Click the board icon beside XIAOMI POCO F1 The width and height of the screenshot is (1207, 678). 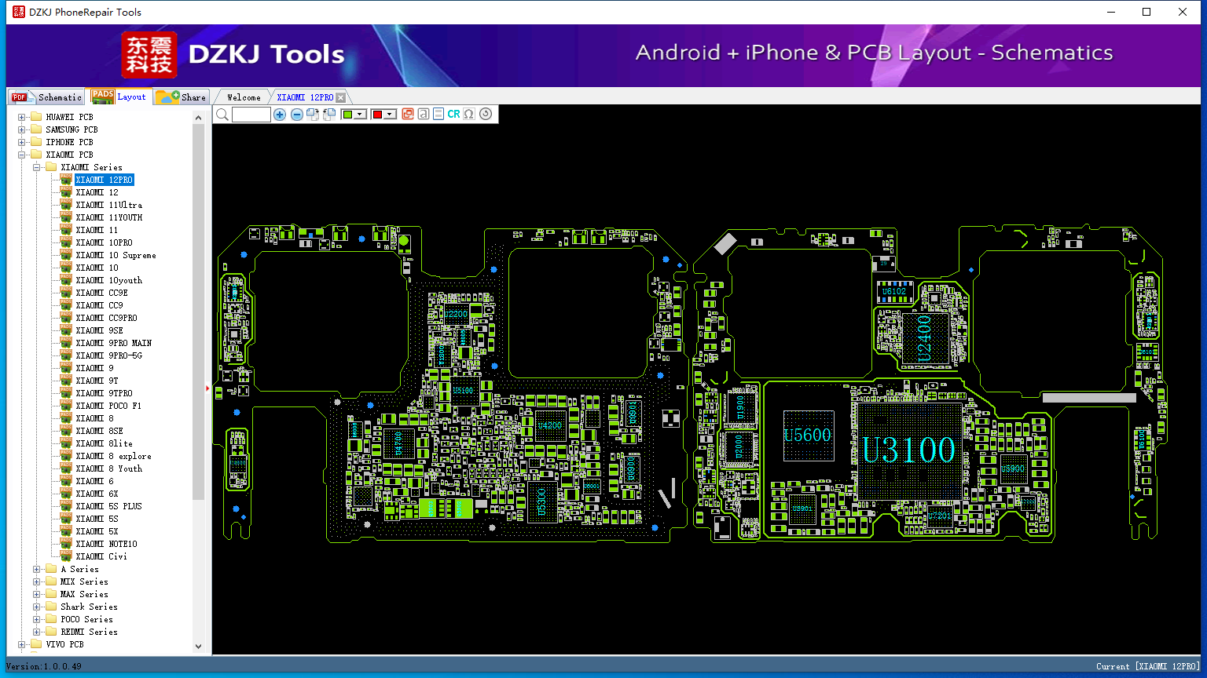click(x=66, y=406)
